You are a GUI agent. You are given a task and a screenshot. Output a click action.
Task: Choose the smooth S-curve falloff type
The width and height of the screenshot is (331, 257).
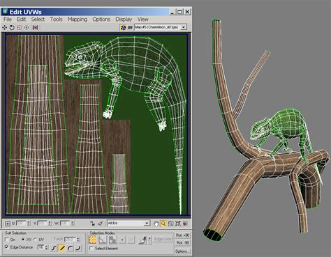(x=54, y=248)
